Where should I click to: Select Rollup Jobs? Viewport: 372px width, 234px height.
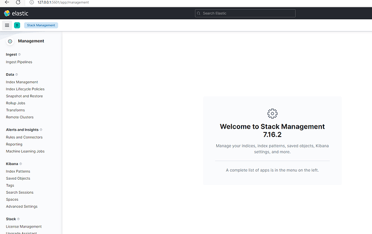click(x=16, y=103)
